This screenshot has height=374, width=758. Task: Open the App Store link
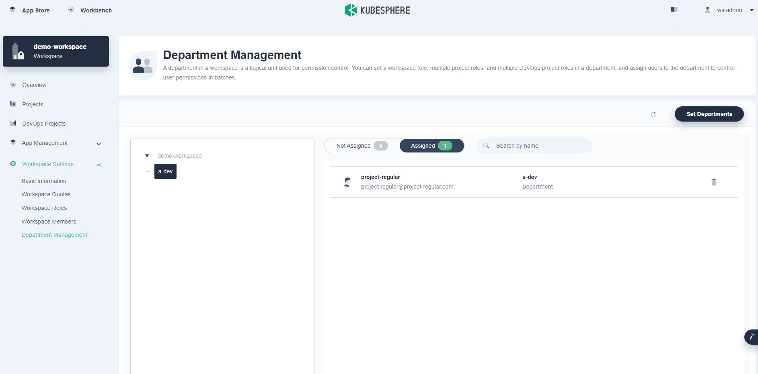(35, 10)
